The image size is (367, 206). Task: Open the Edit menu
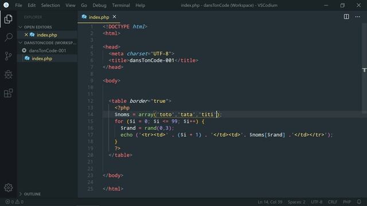click(32, 5)
